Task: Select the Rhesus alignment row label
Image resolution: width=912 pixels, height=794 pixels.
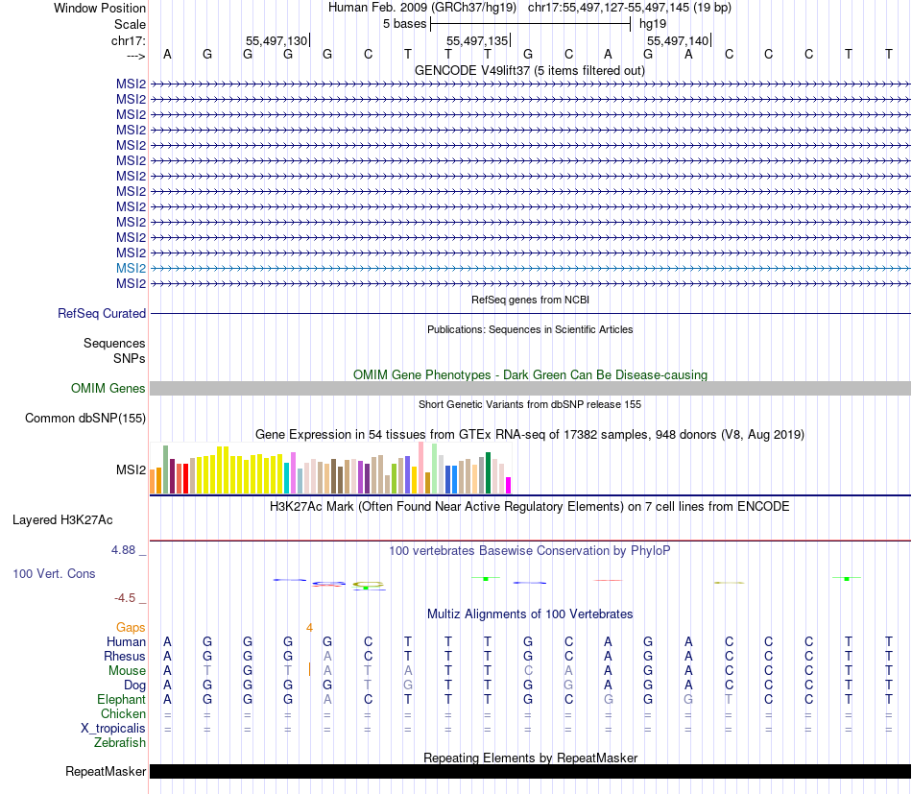Action: click(125, 656)
